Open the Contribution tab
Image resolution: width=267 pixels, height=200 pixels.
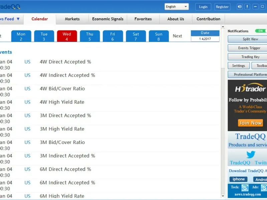(x=208, y=19)
